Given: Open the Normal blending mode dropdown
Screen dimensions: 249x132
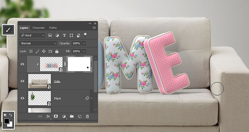Looking at the screenshot, I should pyautogui.click(x=38, y=43).
